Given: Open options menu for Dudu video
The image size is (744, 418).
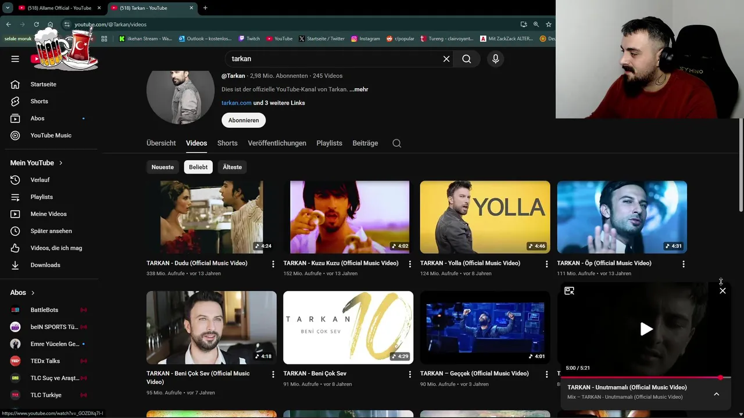Looking at the screenshot, I should (x=273, y=264).
